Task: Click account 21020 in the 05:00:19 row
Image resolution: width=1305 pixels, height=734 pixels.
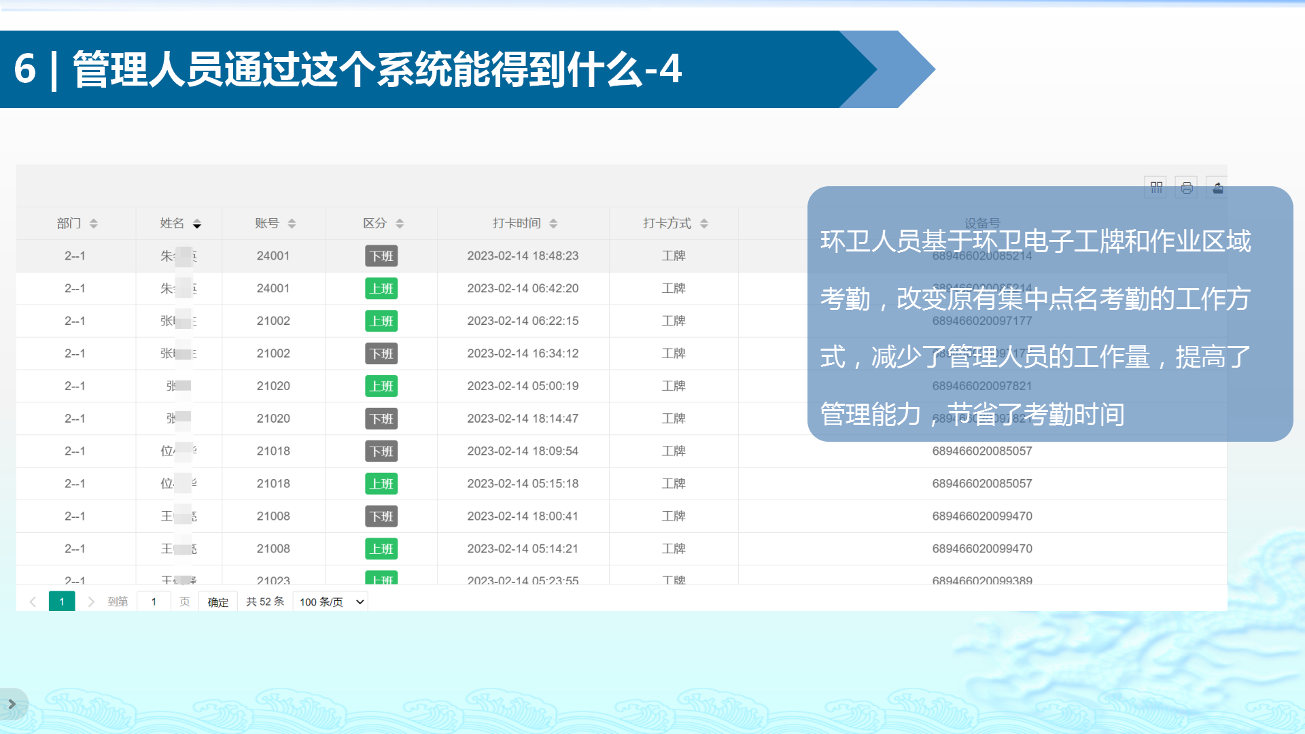Action: (x=273, y=387)
